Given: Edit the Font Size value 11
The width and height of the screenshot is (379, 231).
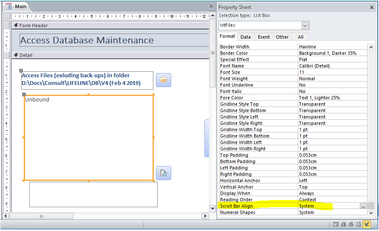Looking at the screenshot, I should click(333, 72).
